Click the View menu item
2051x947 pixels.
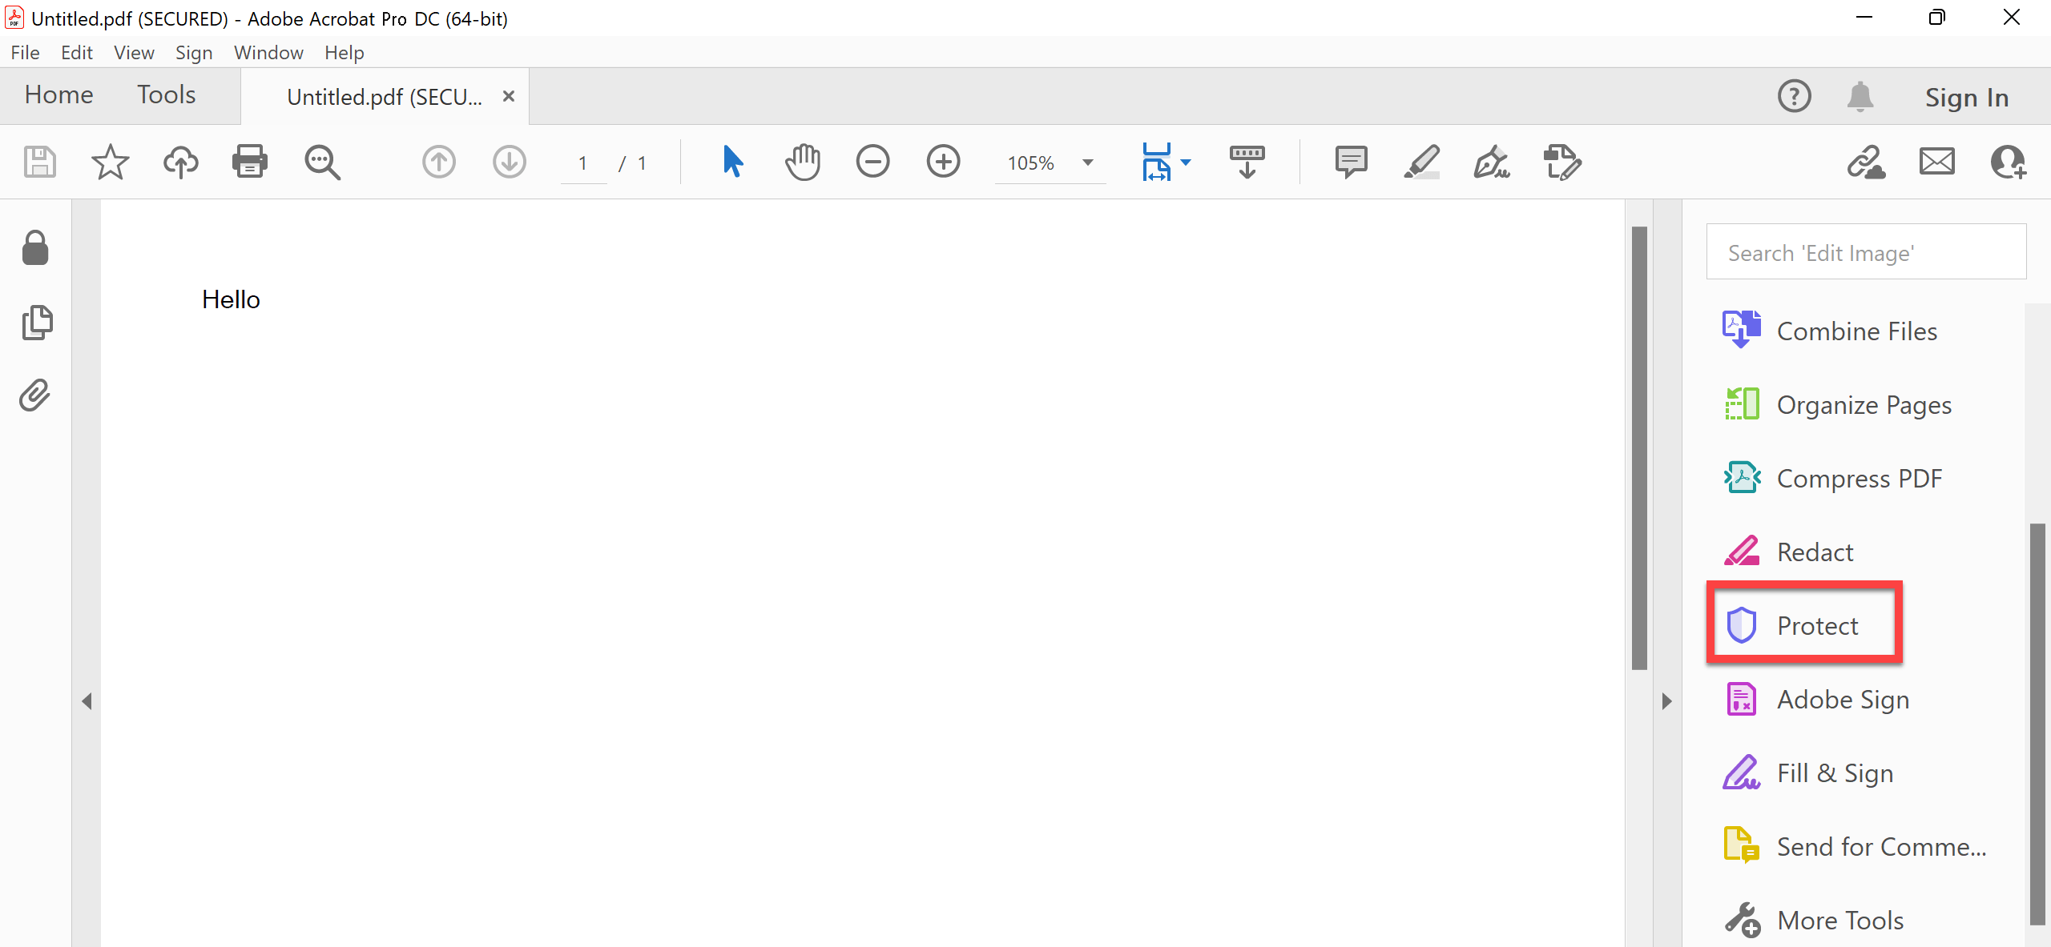(x=132, y=52)
